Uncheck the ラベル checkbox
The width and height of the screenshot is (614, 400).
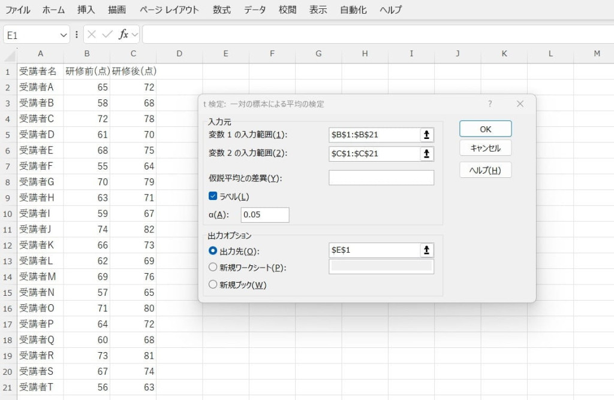pos(213,196)
